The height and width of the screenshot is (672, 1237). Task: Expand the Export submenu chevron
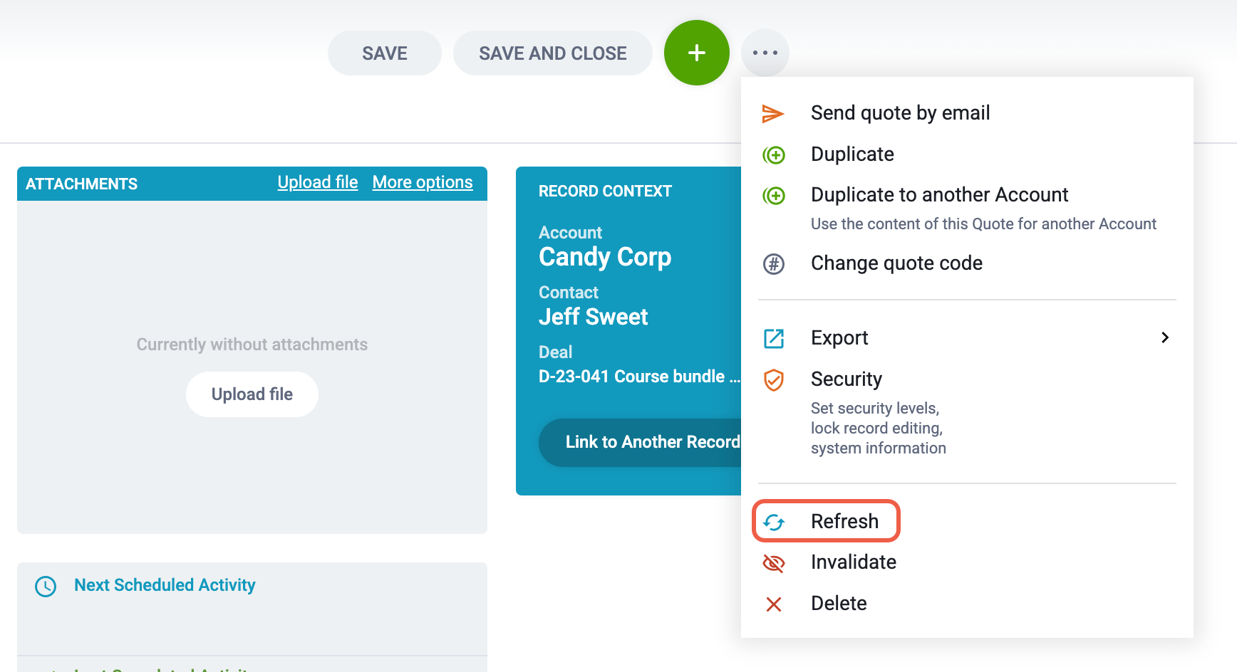(1165, 337)
